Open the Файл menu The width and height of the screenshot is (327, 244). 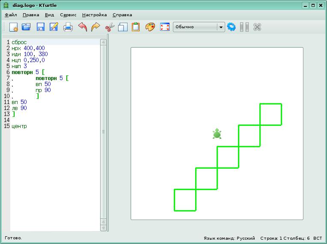tap(11, 15)
